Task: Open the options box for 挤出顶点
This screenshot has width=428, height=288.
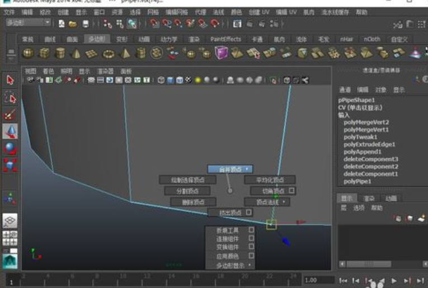Action: click(x=249, y=213)
